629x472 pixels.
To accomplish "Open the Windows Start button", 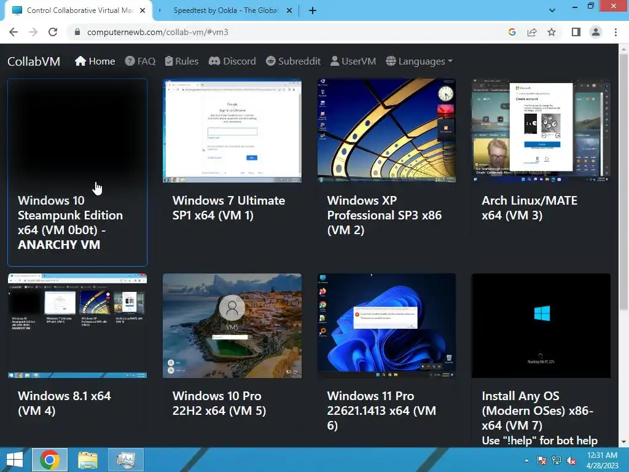I will [x=15, y=460].
